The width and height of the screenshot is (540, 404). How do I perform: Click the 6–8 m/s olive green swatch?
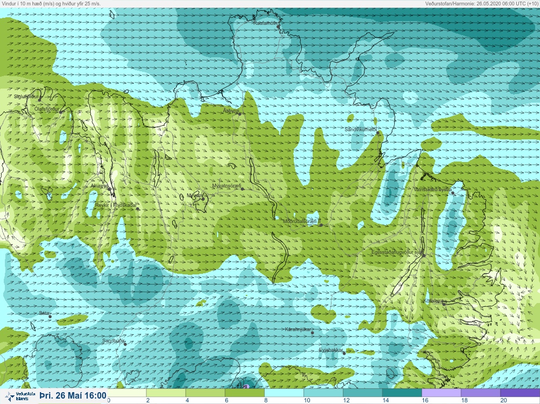tap(245, 393)
